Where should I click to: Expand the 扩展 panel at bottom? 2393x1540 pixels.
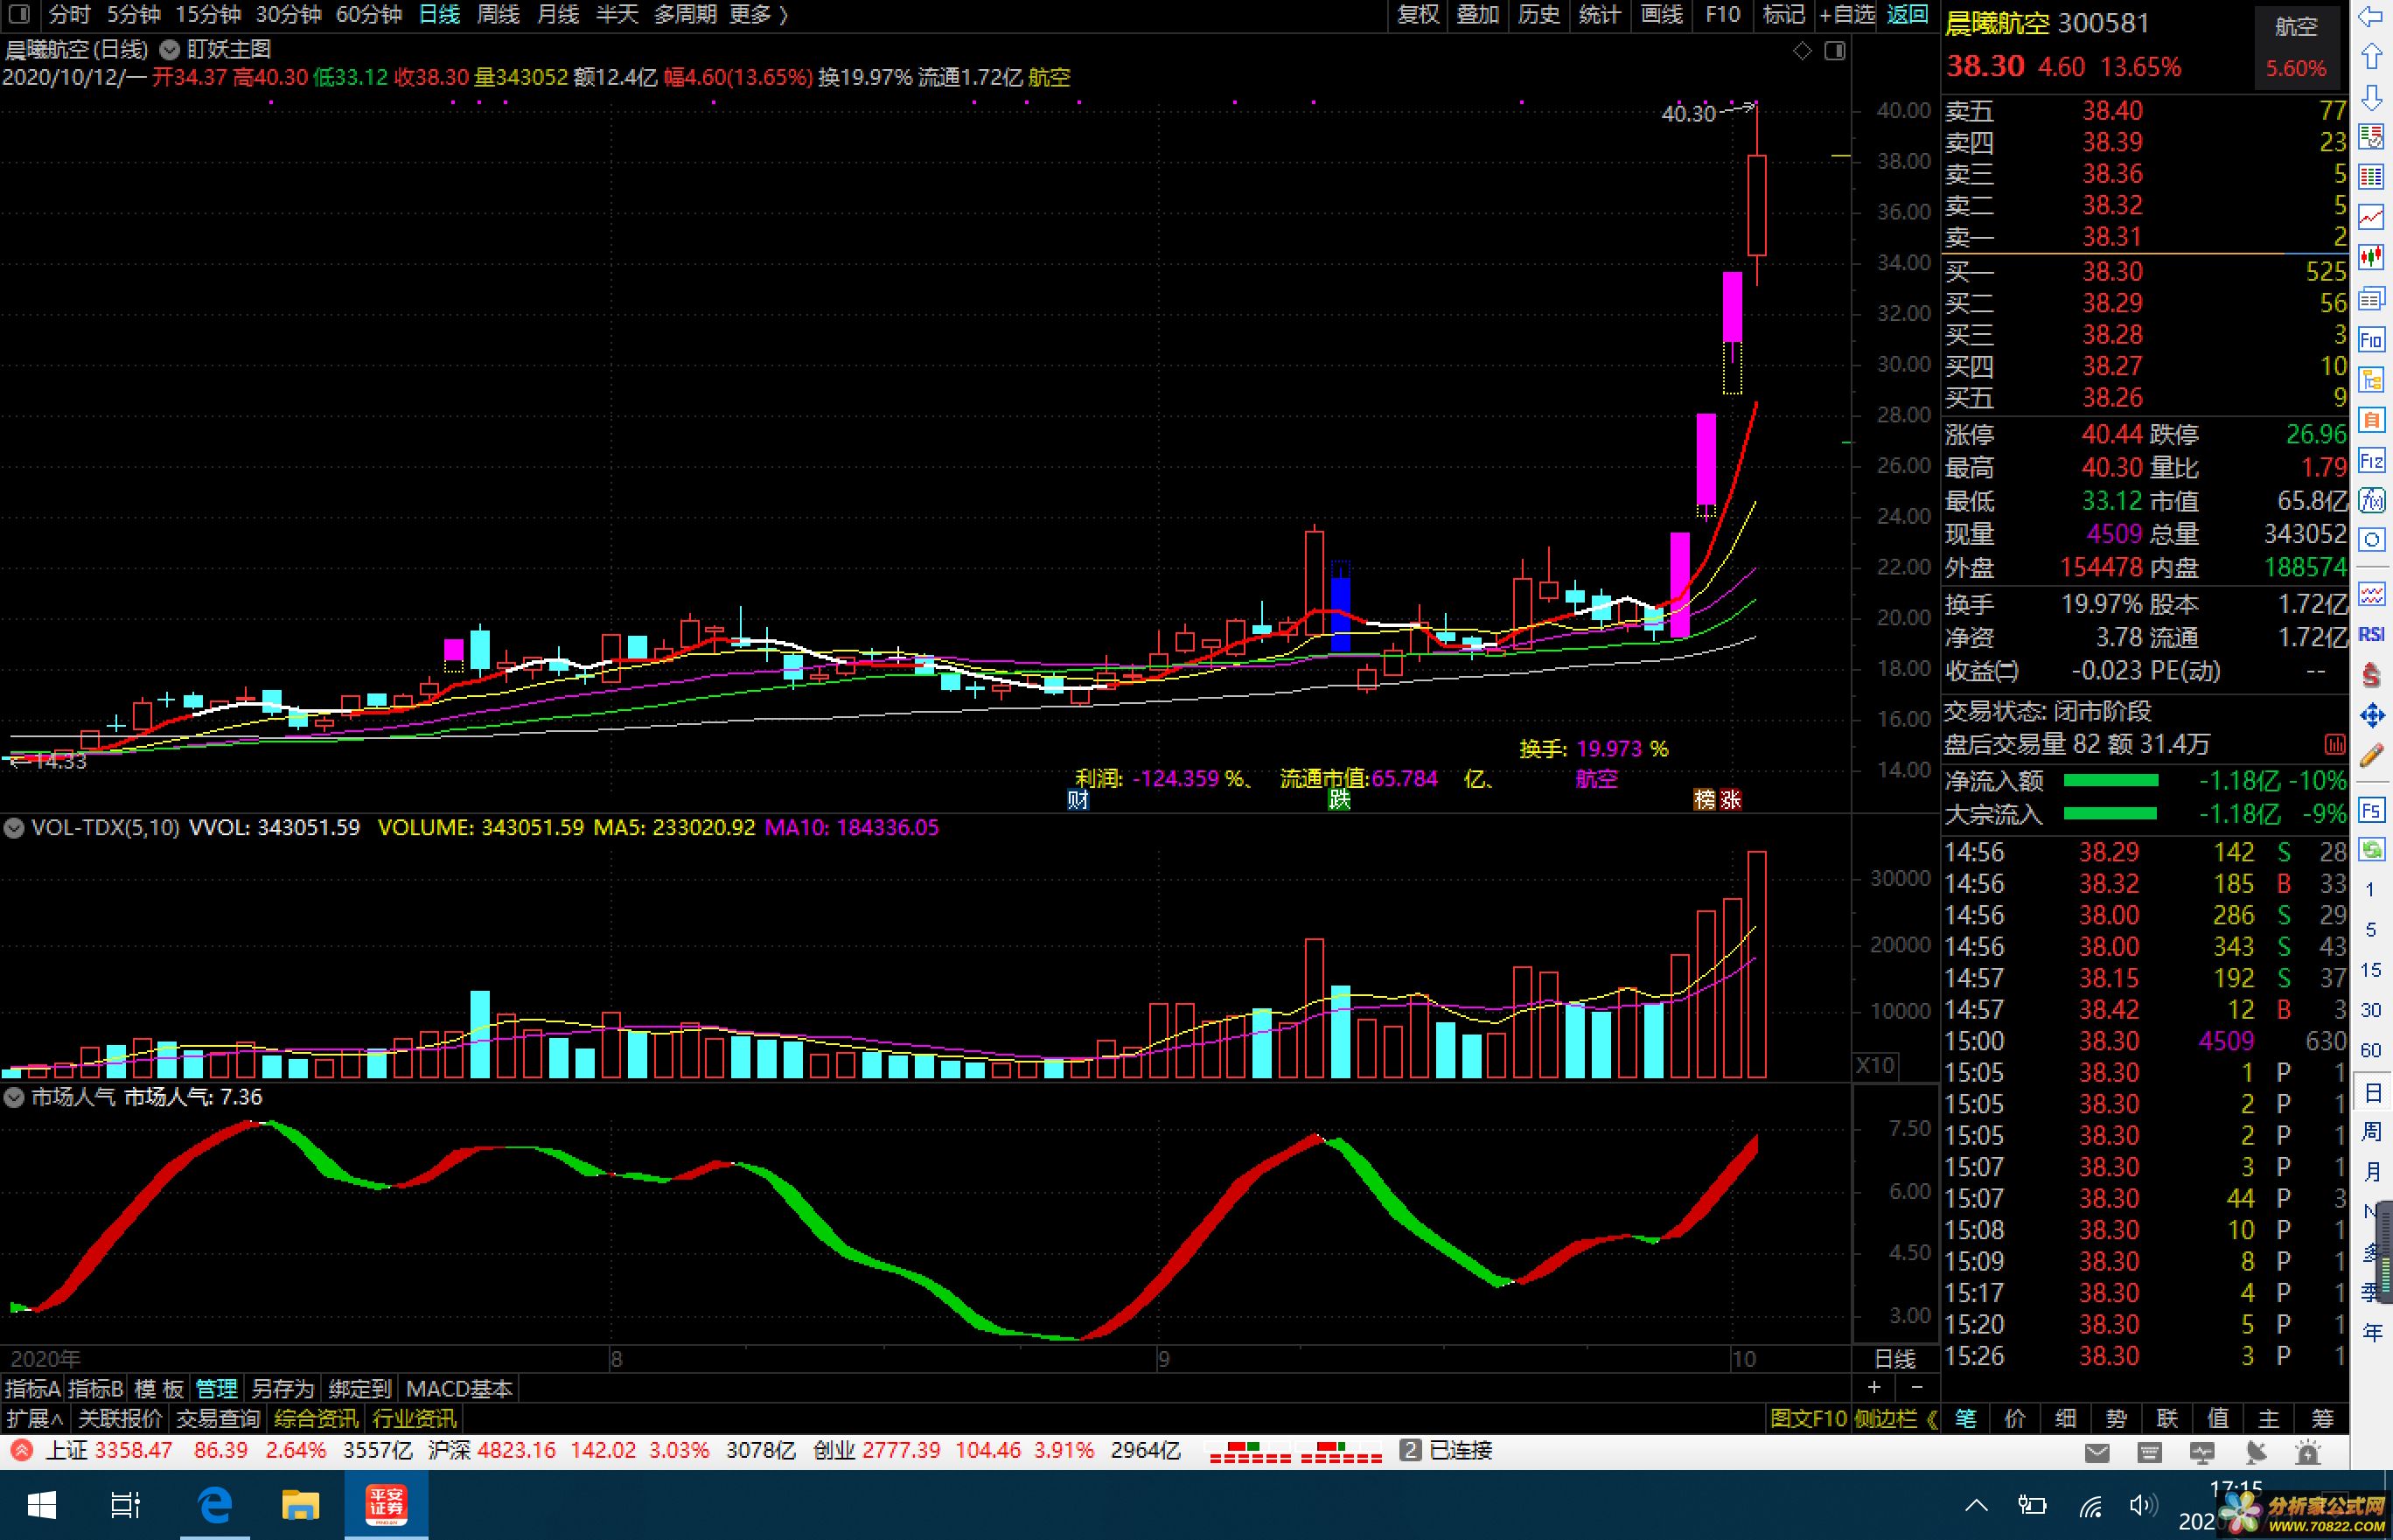pos(35,1418)
